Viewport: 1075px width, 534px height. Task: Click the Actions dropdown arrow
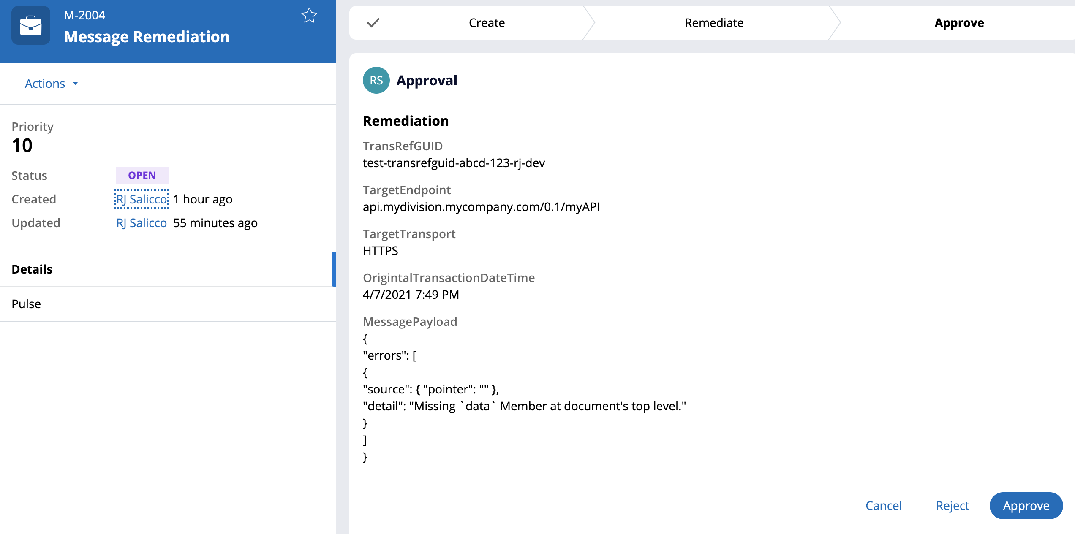click(x=76, y=84)
